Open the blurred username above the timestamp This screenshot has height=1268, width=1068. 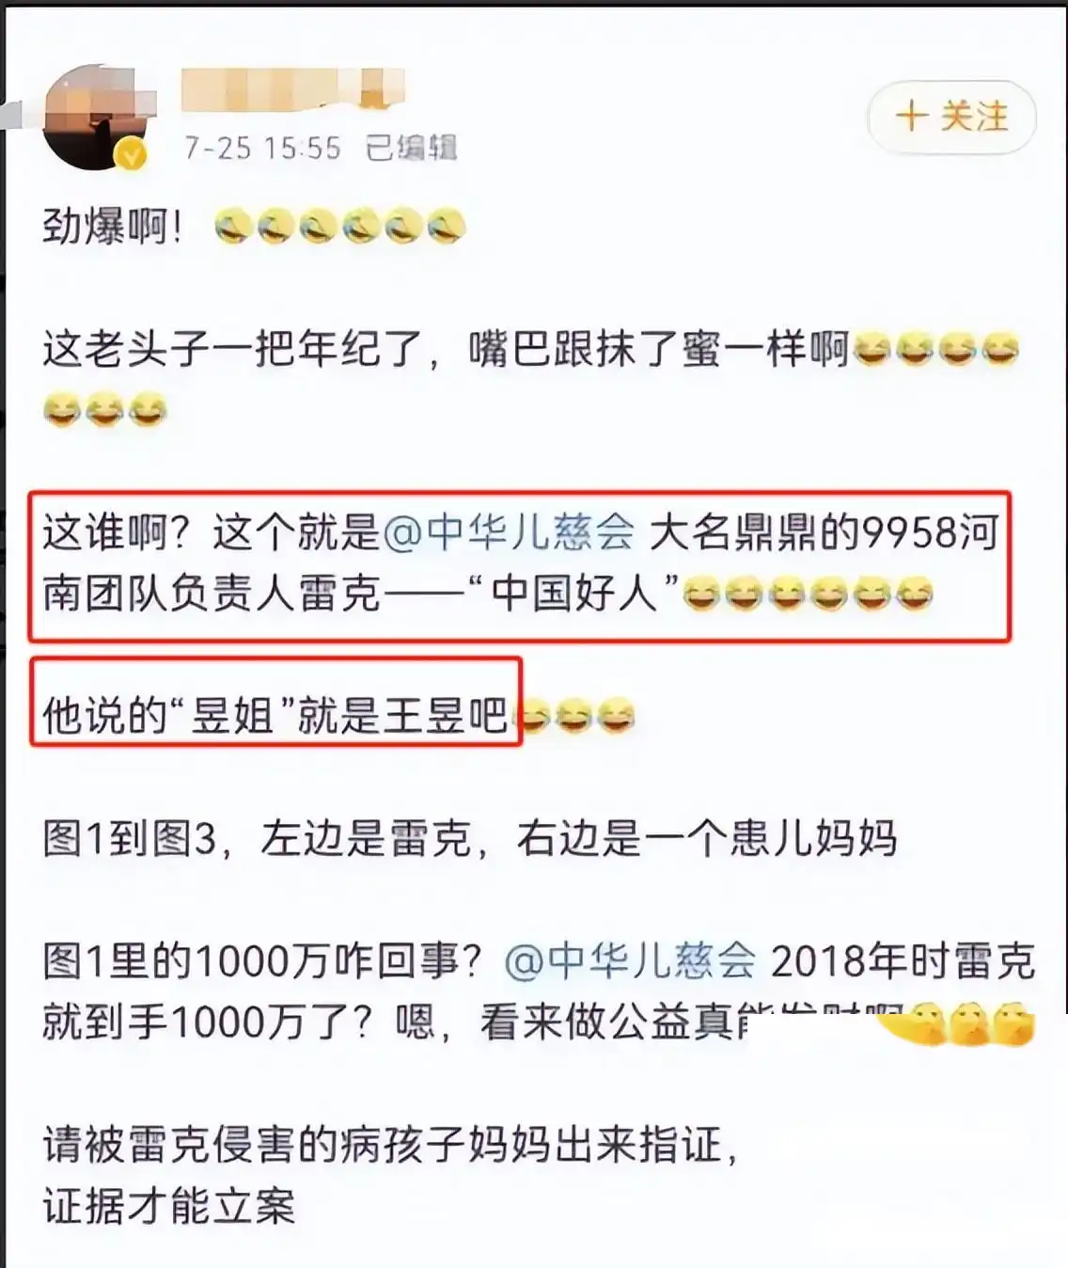tap(292, 89)
